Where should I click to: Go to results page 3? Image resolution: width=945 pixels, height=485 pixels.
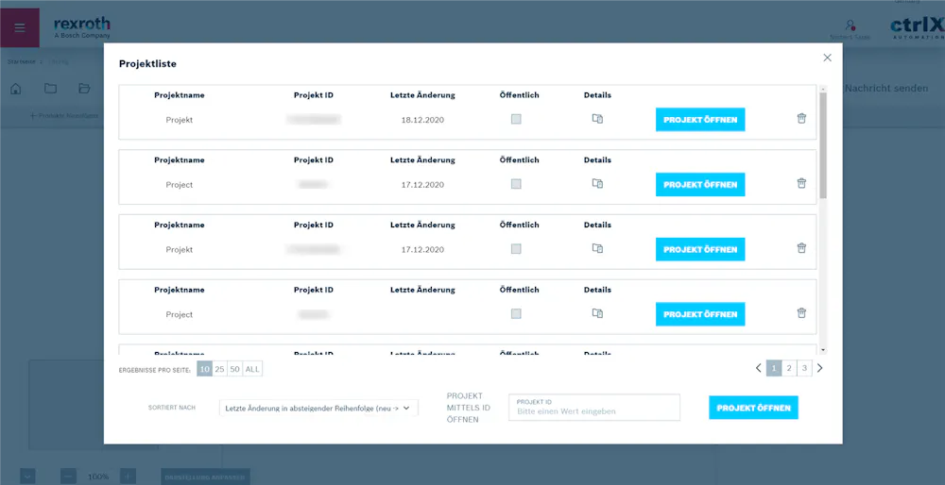(x=804, y=368)
